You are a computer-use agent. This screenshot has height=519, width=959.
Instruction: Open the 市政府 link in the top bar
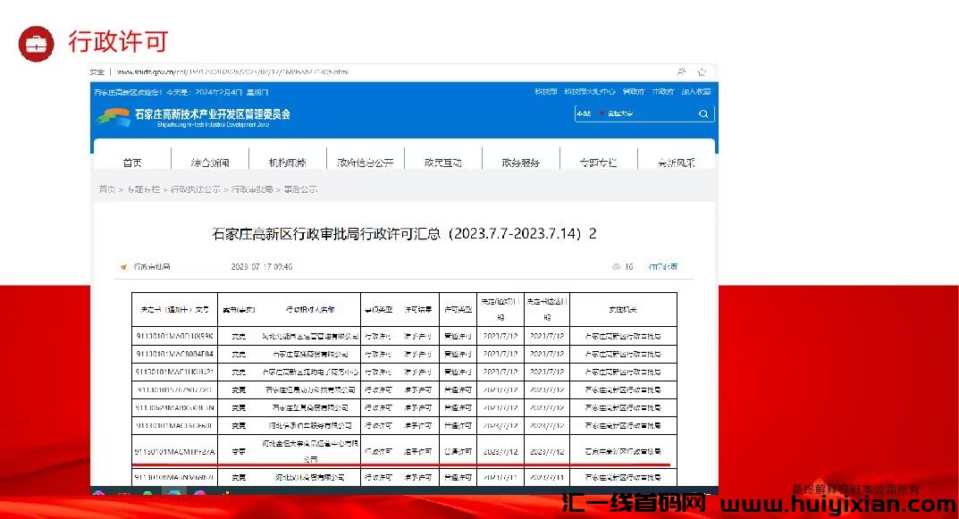(663, 90)
